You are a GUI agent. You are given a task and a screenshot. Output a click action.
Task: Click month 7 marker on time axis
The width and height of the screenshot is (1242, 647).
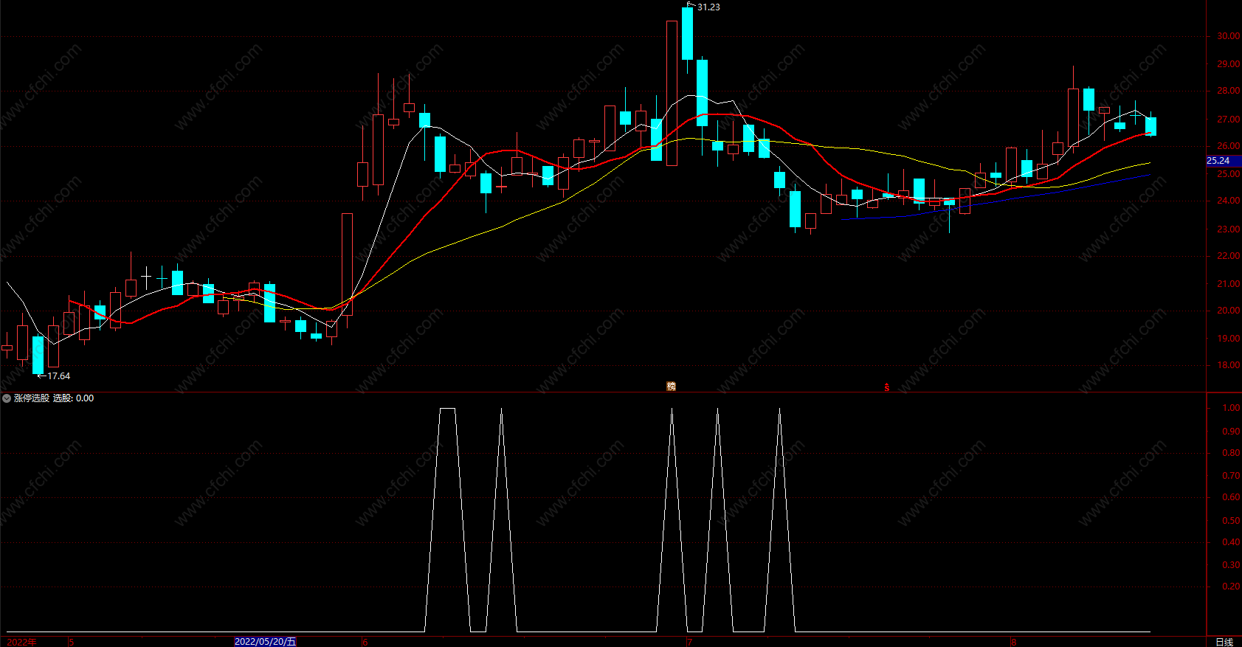pos(689,642)
